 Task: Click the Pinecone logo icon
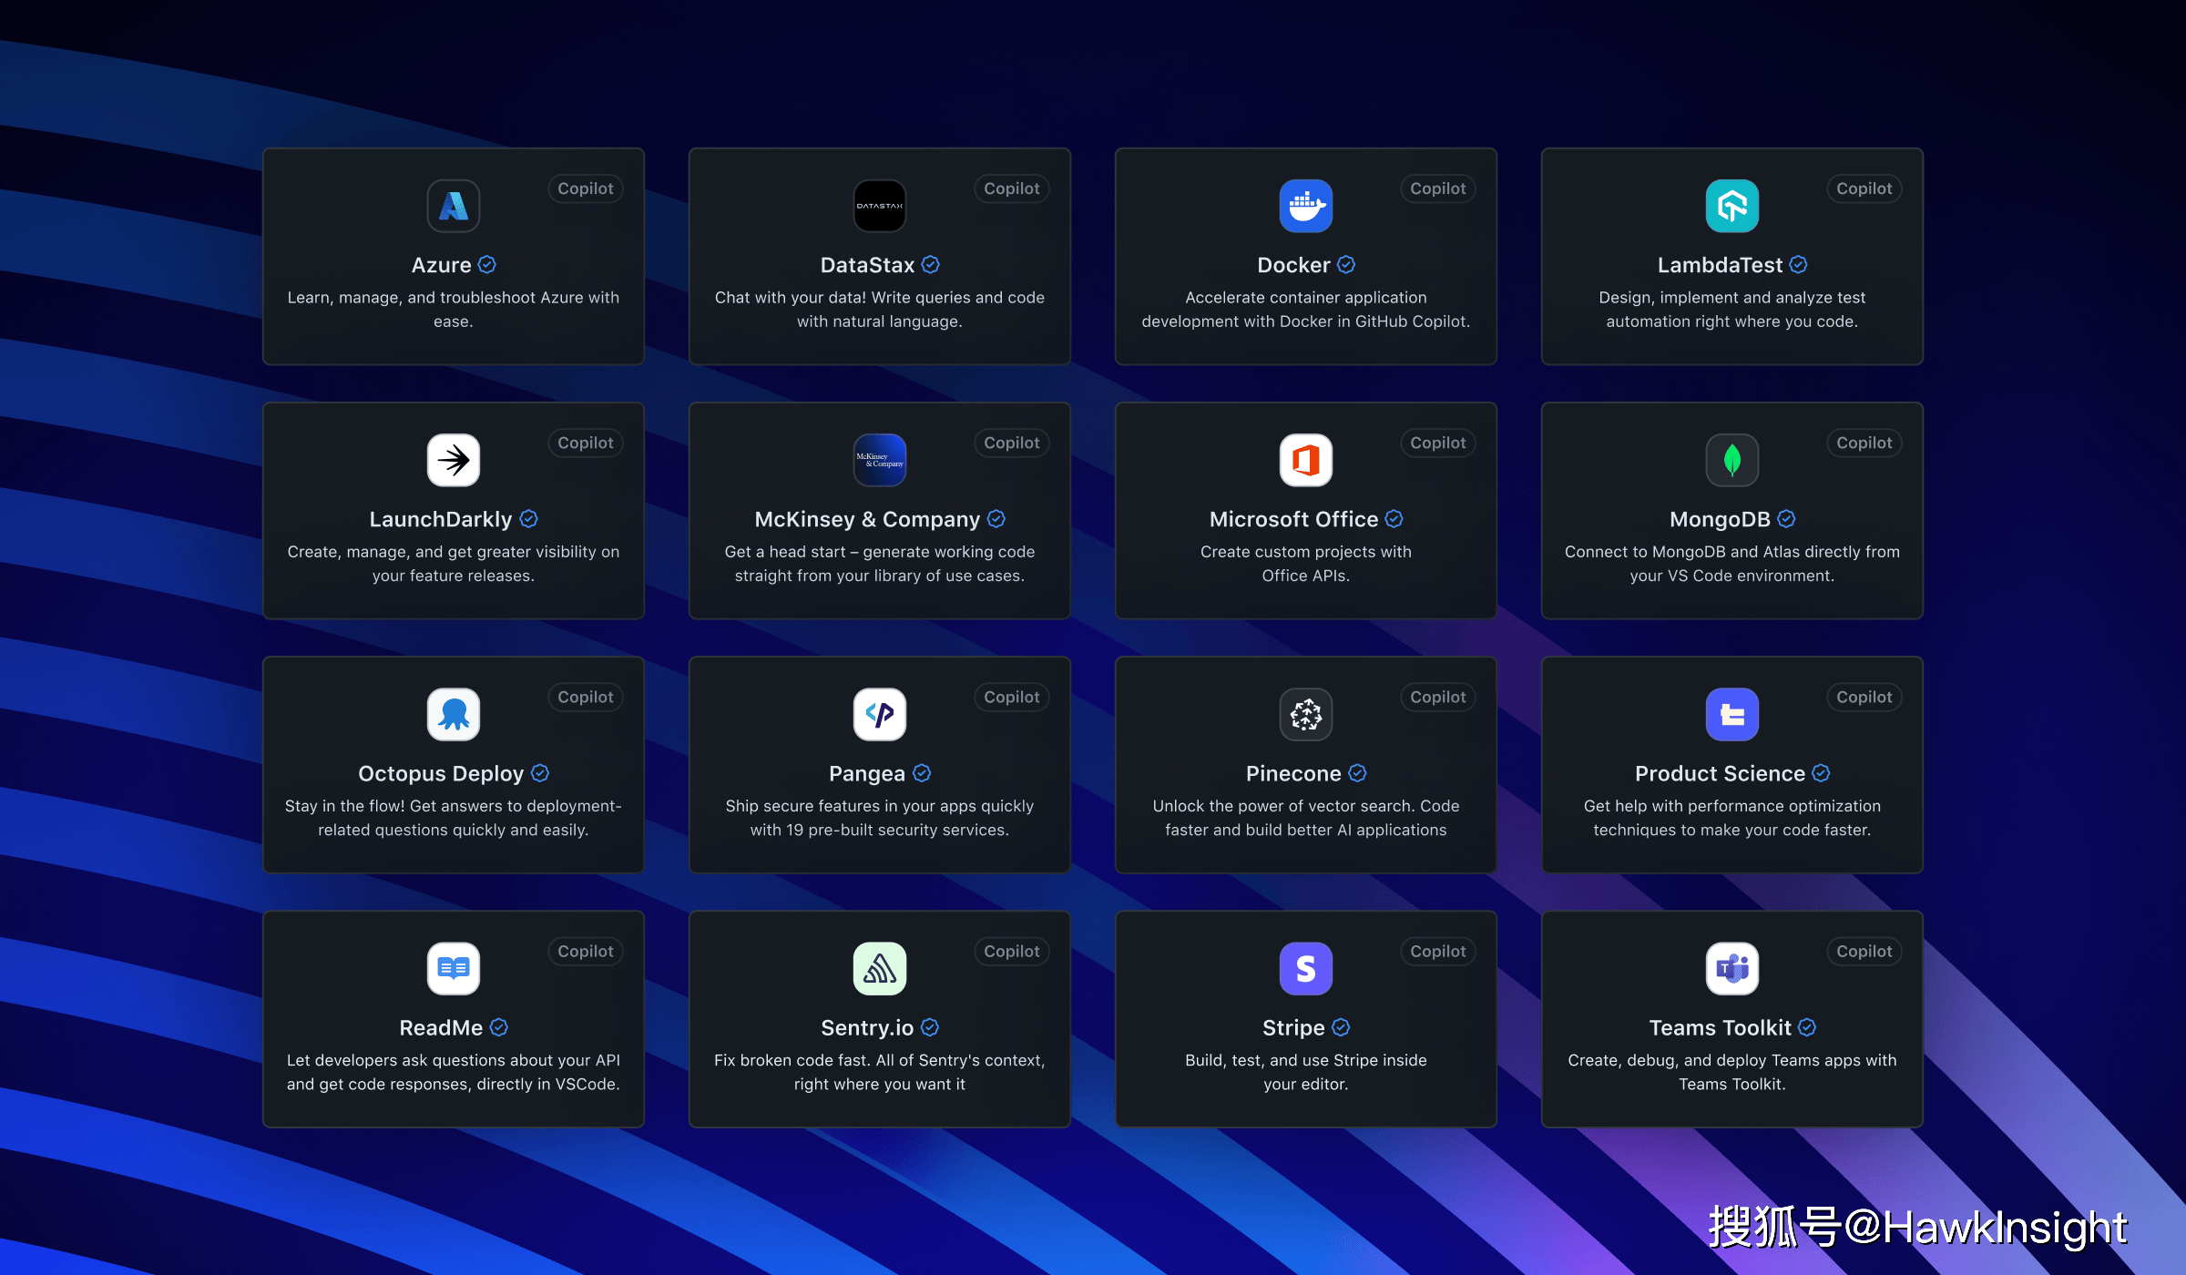1306,714
